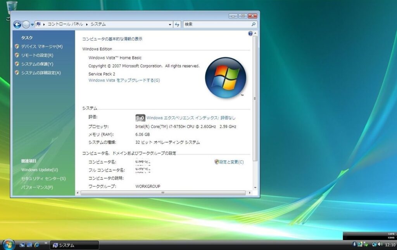Click the vertical scrollbar down arrow
The width and height of the screenshot is (397, 250).
click(x=255, y=188)
